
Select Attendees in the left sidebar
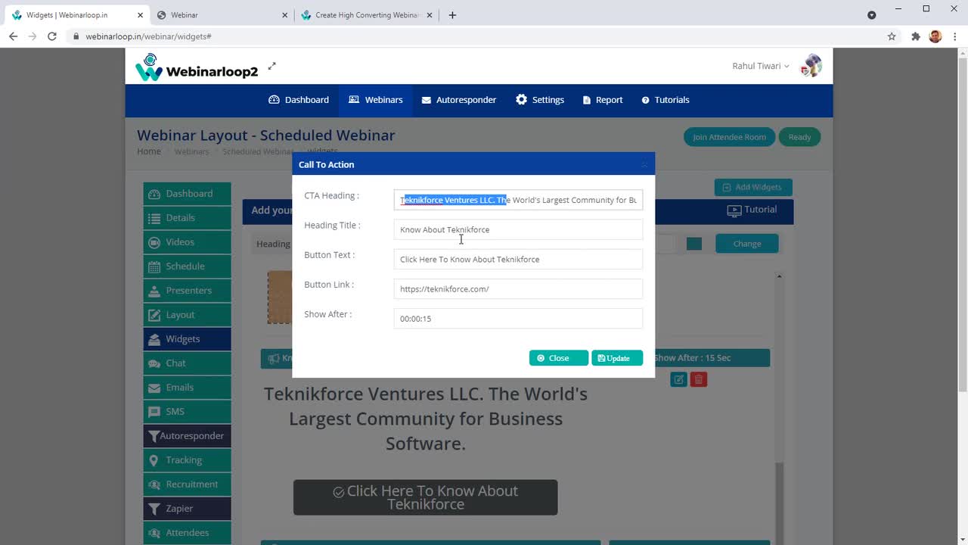tap(188, 533)
